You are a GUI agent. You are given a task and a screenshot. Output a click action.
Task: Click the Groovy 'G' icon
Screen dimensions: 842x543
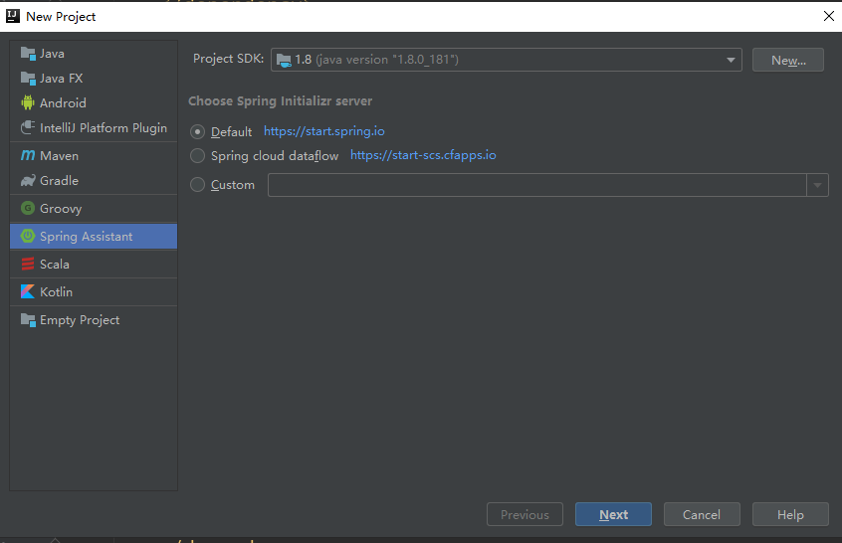tap(28, 208)
